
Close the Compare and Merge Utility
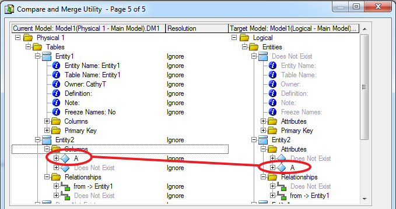(x=378, y=7)
